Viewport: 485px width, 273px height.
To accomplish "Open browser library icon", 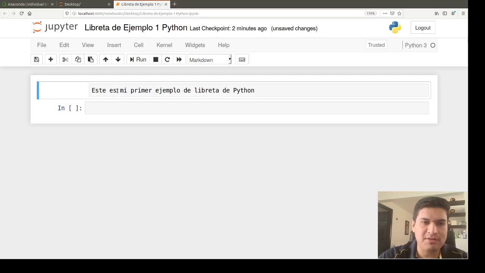I will coord(436,13).
